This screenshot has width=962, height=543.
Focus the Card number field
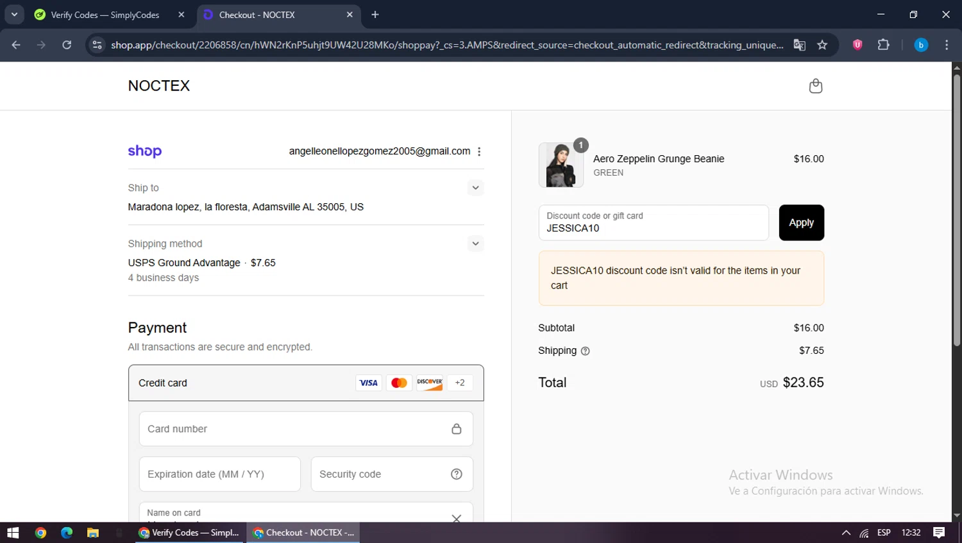coord(306,429)
